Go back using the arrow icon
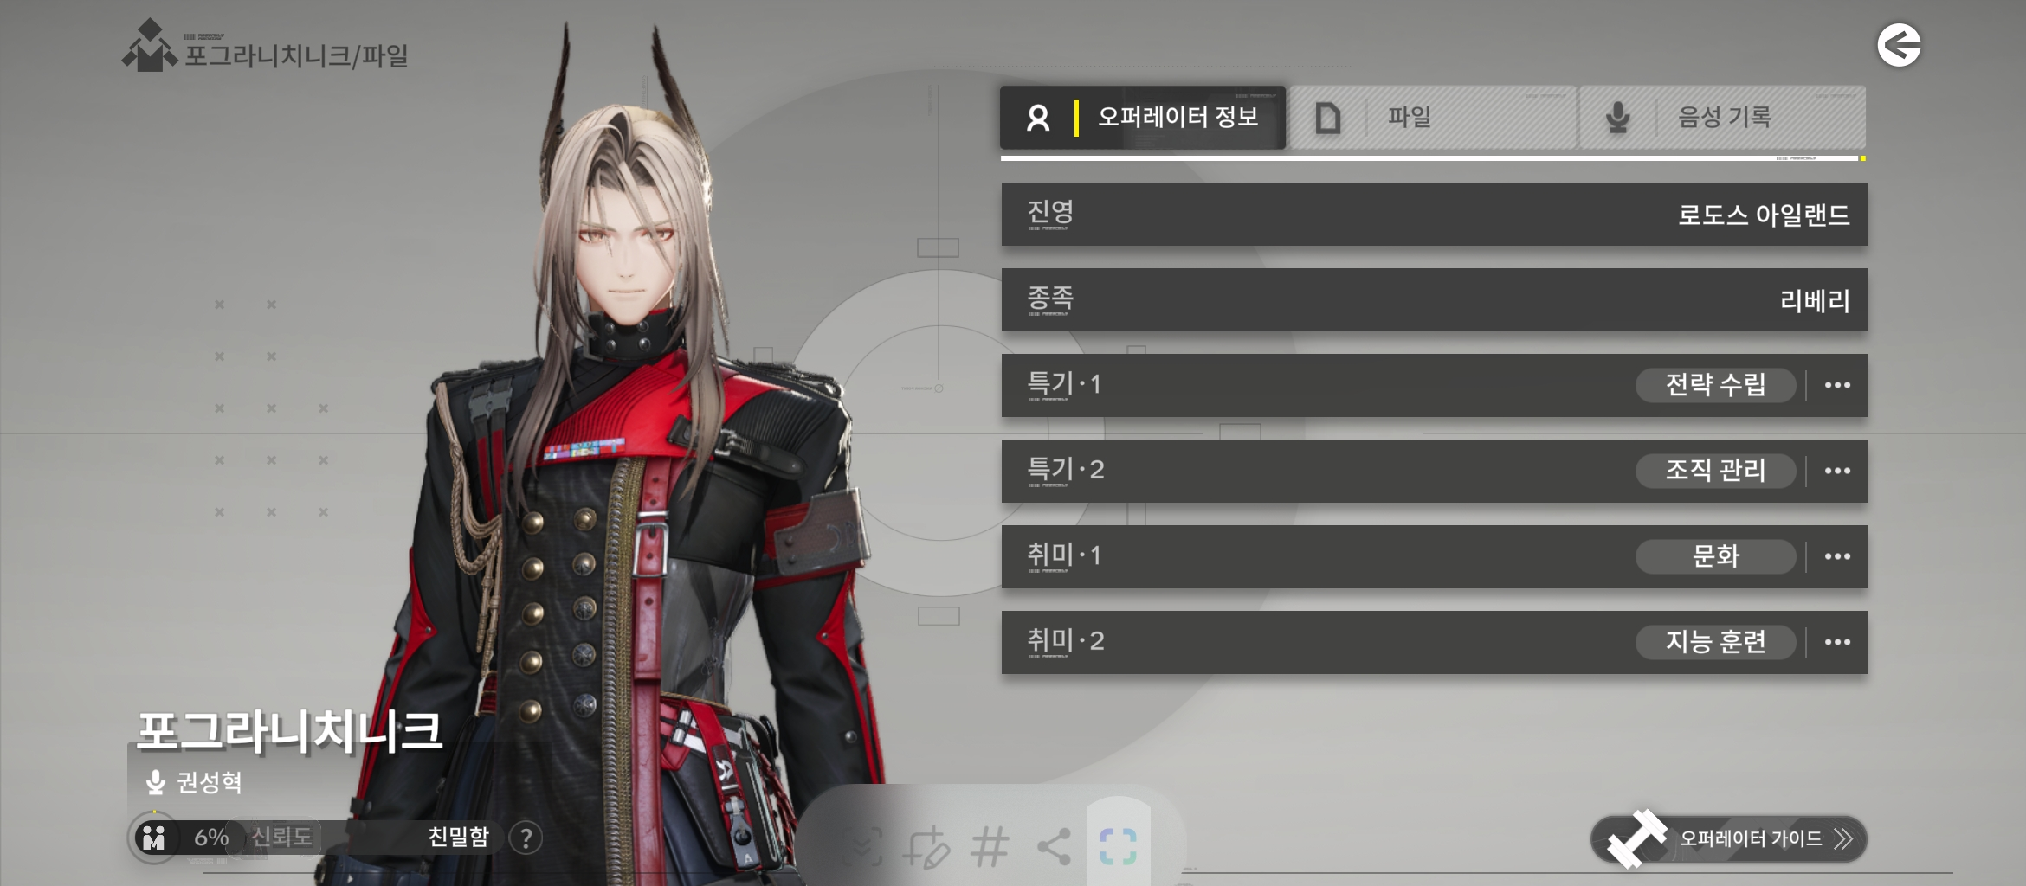The width and height of the screenshot is (2026, 886). (1899, 45)
